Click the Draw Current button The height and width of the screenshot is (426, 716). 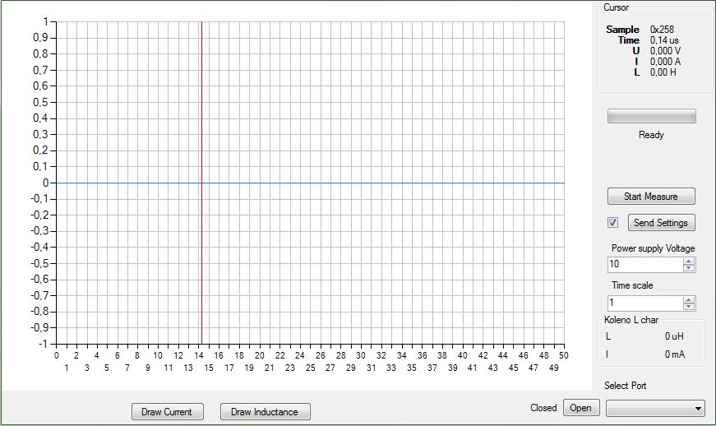[167, 411]
